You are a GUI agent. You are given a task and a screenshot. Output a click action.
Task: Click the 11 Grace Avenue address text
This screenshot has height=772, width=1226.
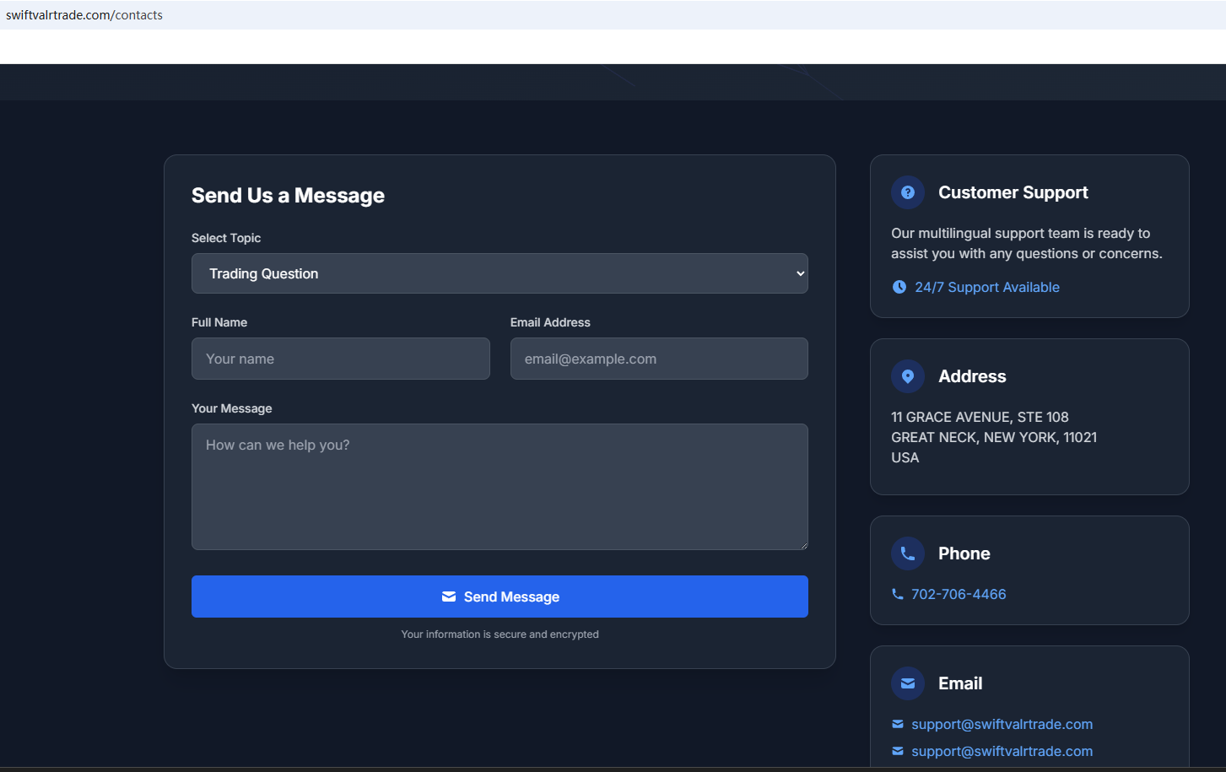click(x=980, y=417)
